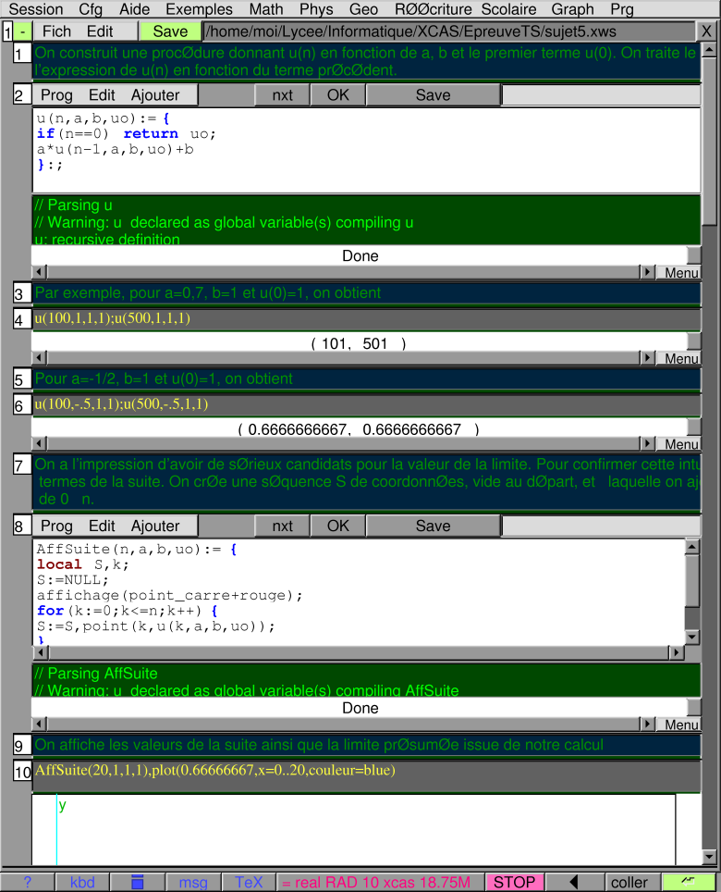
Task: Select level number 5 box
Action: pyautogui.click(x=22, y=379)
